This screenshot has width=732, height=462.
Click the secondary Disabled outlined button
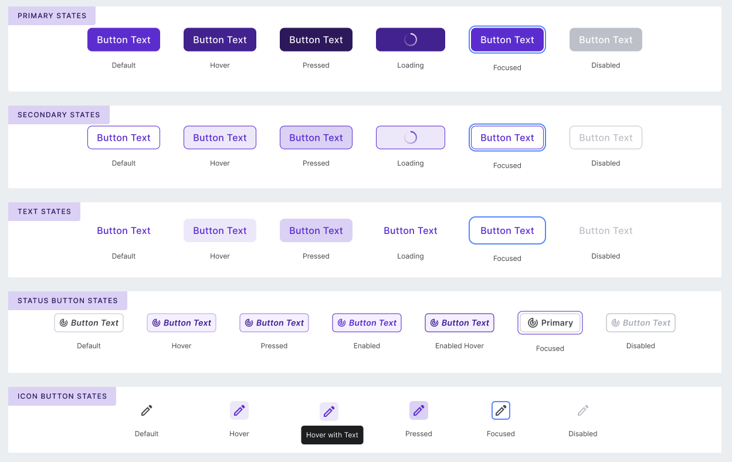coord(606,138)
